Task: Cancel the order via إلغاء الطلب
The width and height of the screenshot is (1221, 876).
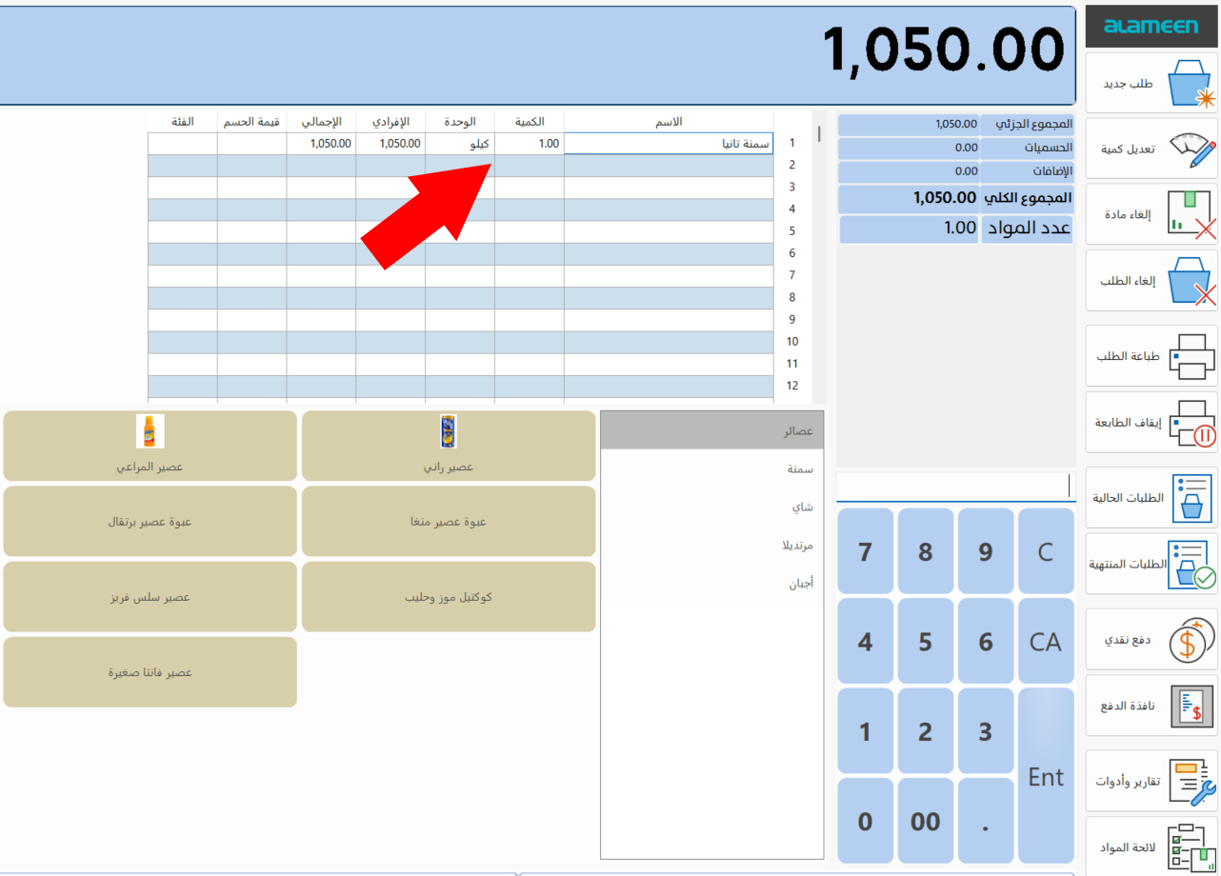Action: click(x=1191, y=281)
